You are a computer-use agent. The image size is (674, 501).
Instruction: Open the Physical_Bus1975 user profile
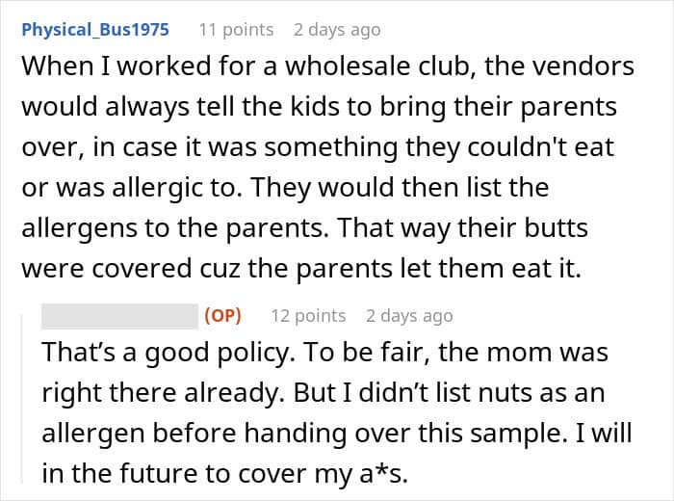(x=95, y=30)
